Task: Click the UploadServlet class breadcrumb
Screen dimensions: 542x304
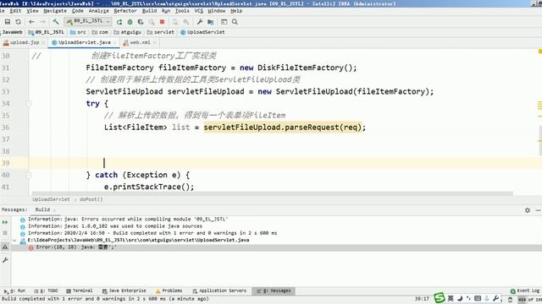Action: pos(202,32)
